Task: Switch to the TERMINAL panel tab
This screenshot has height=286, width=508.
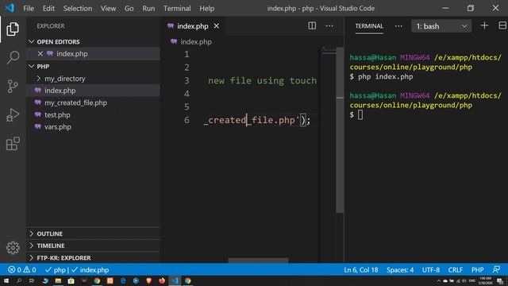Action: coord(369,26)
